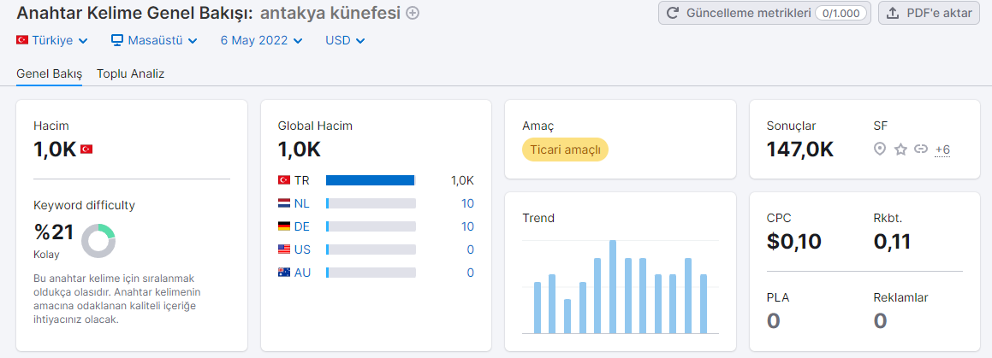Click the PDF'e aktar button
Image resolution: width=992 pixels, height=358 pixels.
point(930,13)
